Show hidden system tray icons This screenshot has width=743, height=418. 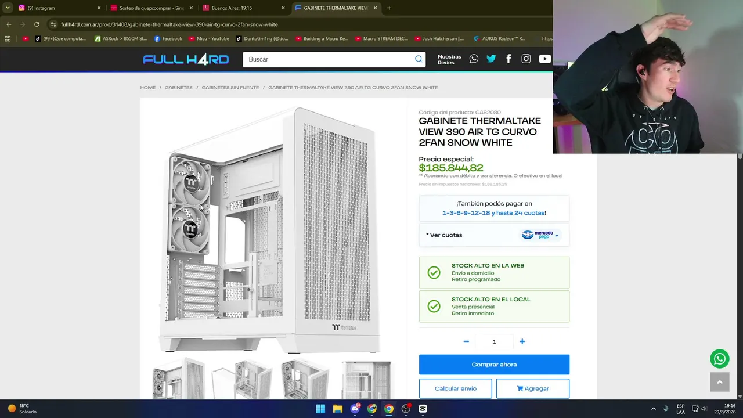point(653,409)
